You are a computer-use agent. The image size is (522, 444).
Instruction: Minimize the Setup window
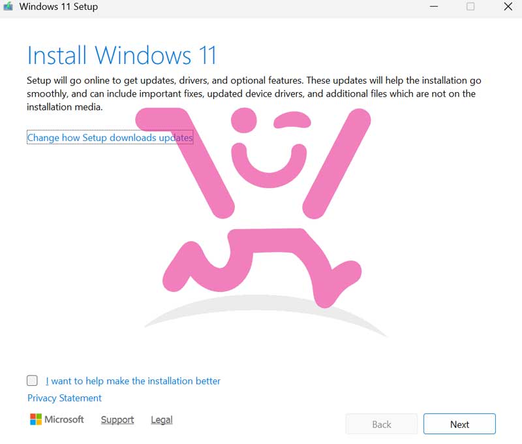tap(433, 7)
